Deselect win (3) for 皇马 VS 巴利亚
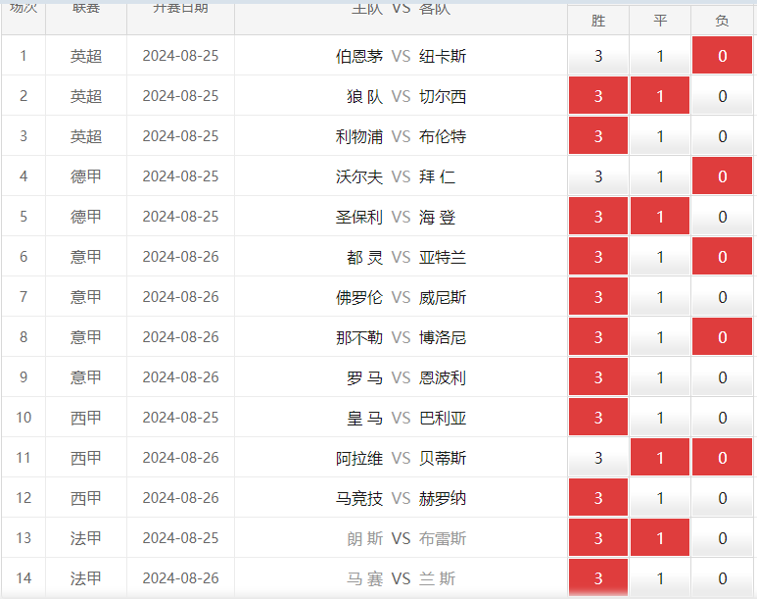The height and width of the screenshot is (599, 757). [598, 417]
